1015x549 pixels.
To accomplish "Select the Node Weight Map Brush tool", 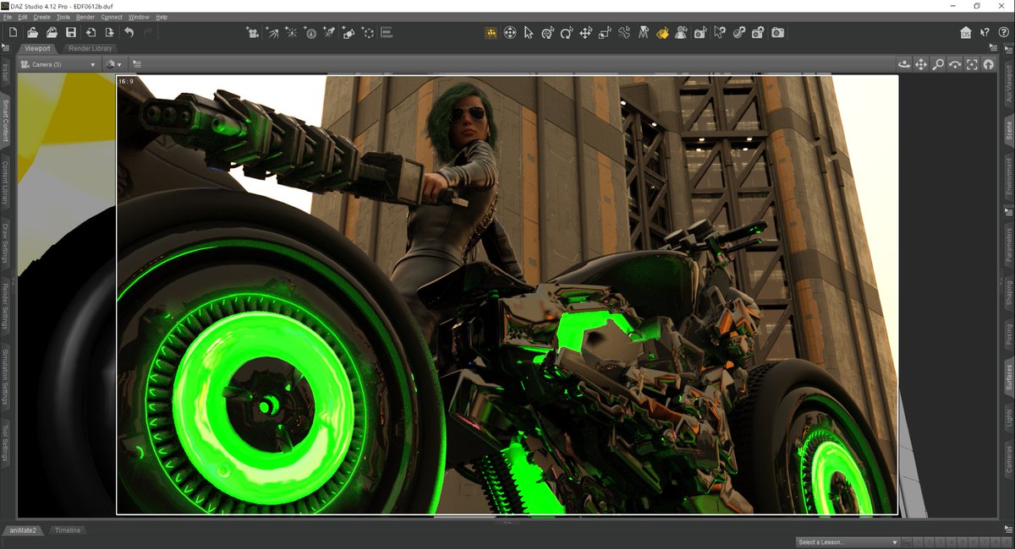I will (x=644, y=32).
